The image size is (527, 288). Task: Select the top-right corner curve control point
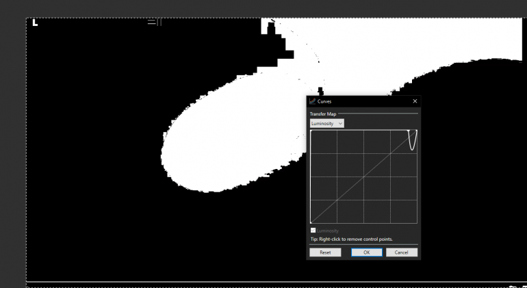click(x=416, y=131)
